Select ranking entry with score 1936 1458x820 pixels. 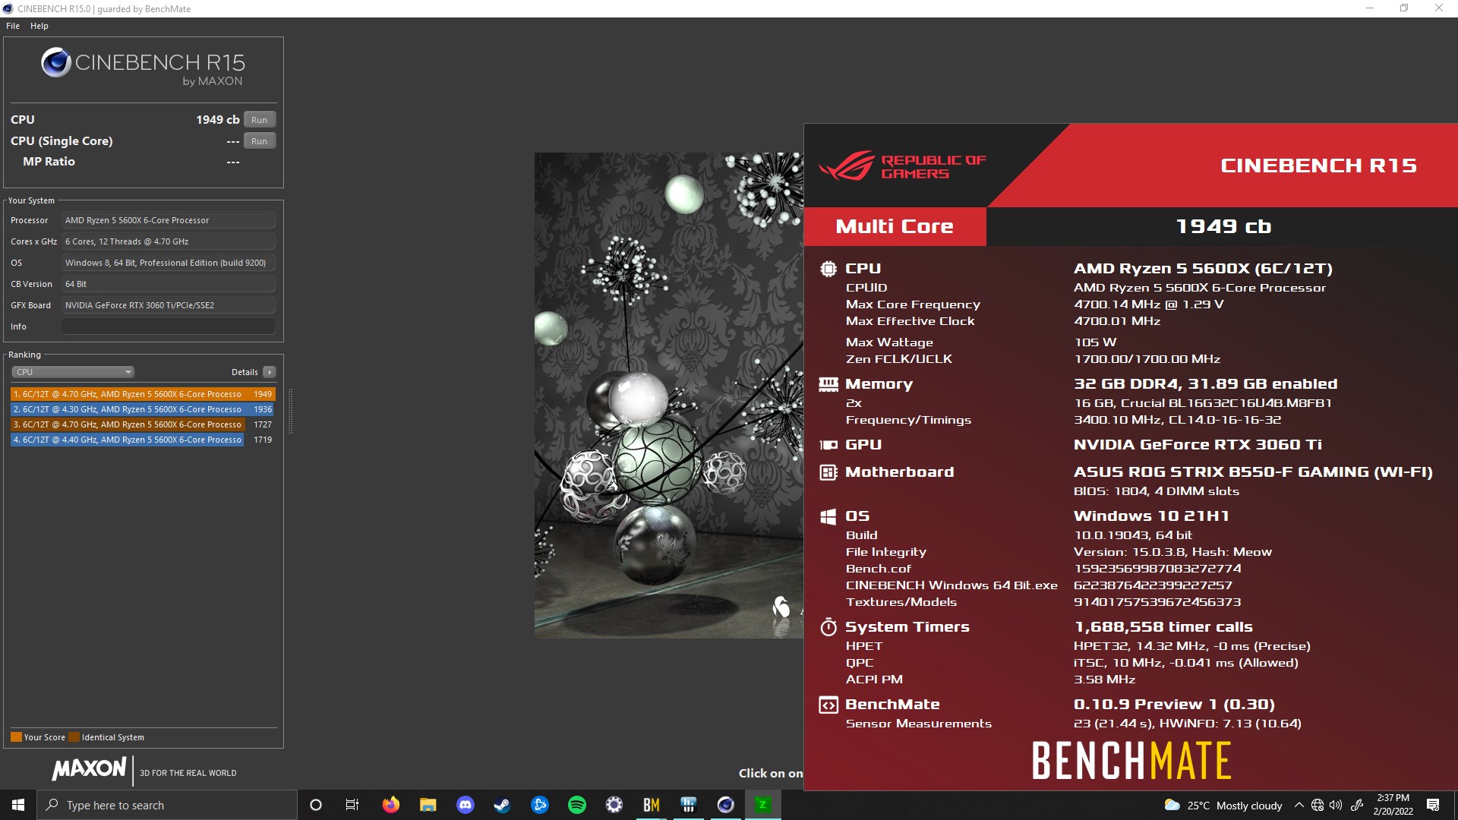point(143,409)
